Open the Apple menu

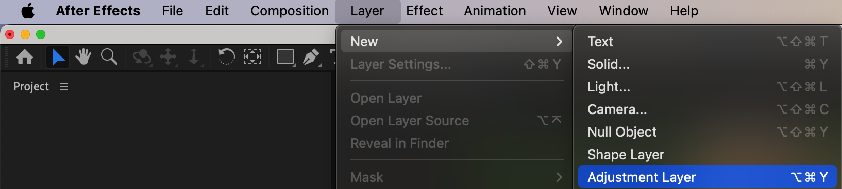pos(28,11)
